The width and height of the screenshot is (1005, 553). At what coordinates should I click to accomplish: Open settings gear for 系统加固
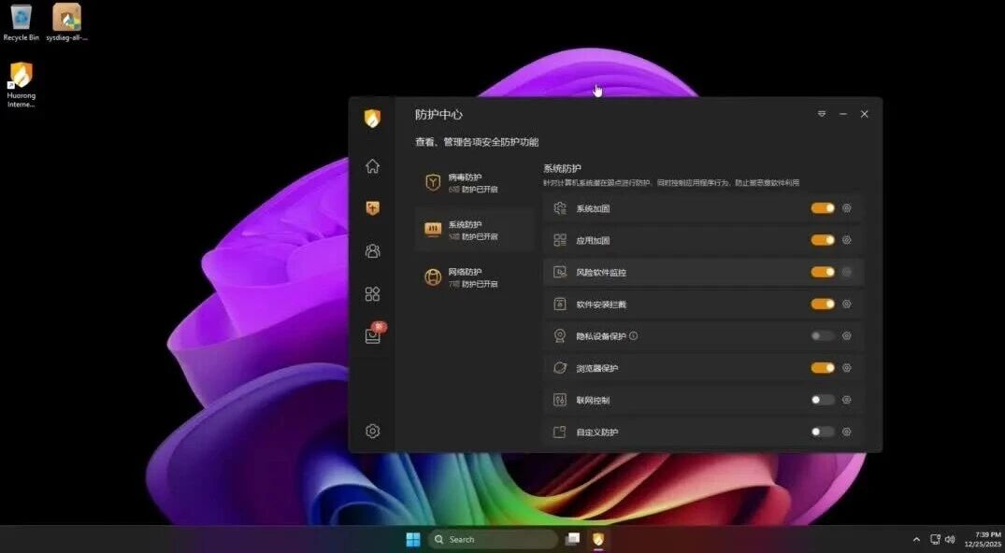tap(847, 208)
